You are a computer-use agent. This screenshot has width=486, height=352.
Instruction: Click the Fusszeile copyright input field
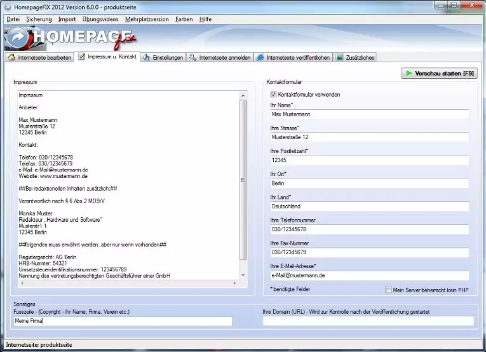[123, 321]
